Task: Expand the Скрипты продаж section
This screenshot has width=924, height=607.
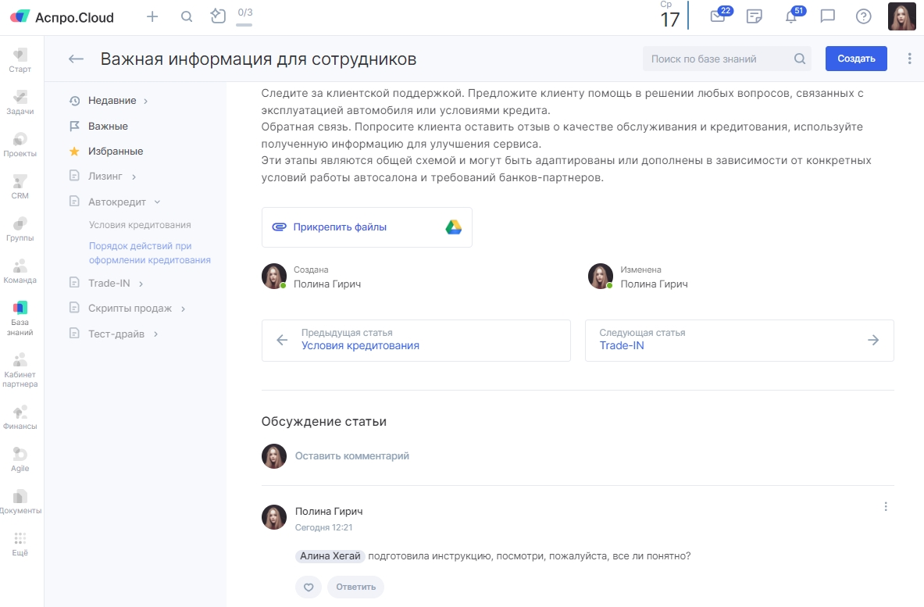Action: pyautogui.click(x=183, y=309)
